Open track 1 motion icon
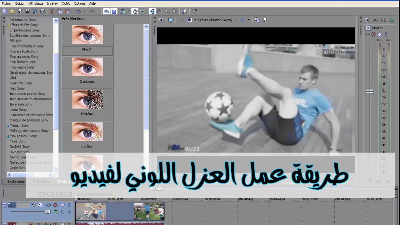 (x=40, y=205)
